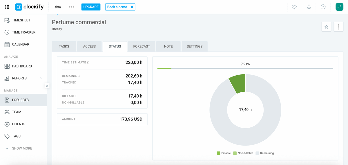348x165 pixels.
Task: Toggle Remaining series in chart legend
Action: [x=264, y=153]
